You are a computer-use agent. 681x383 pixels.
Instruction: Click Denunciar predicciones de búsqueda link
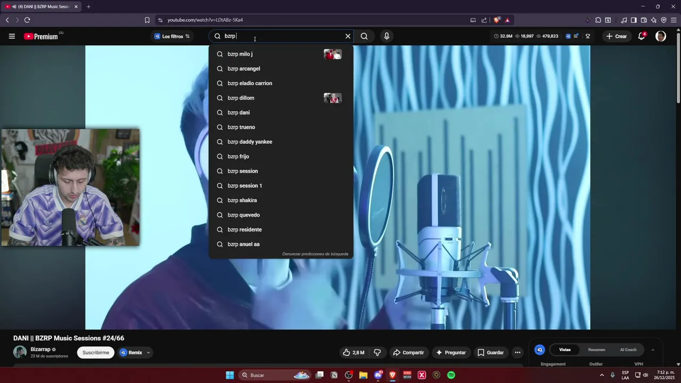point(315,254)
